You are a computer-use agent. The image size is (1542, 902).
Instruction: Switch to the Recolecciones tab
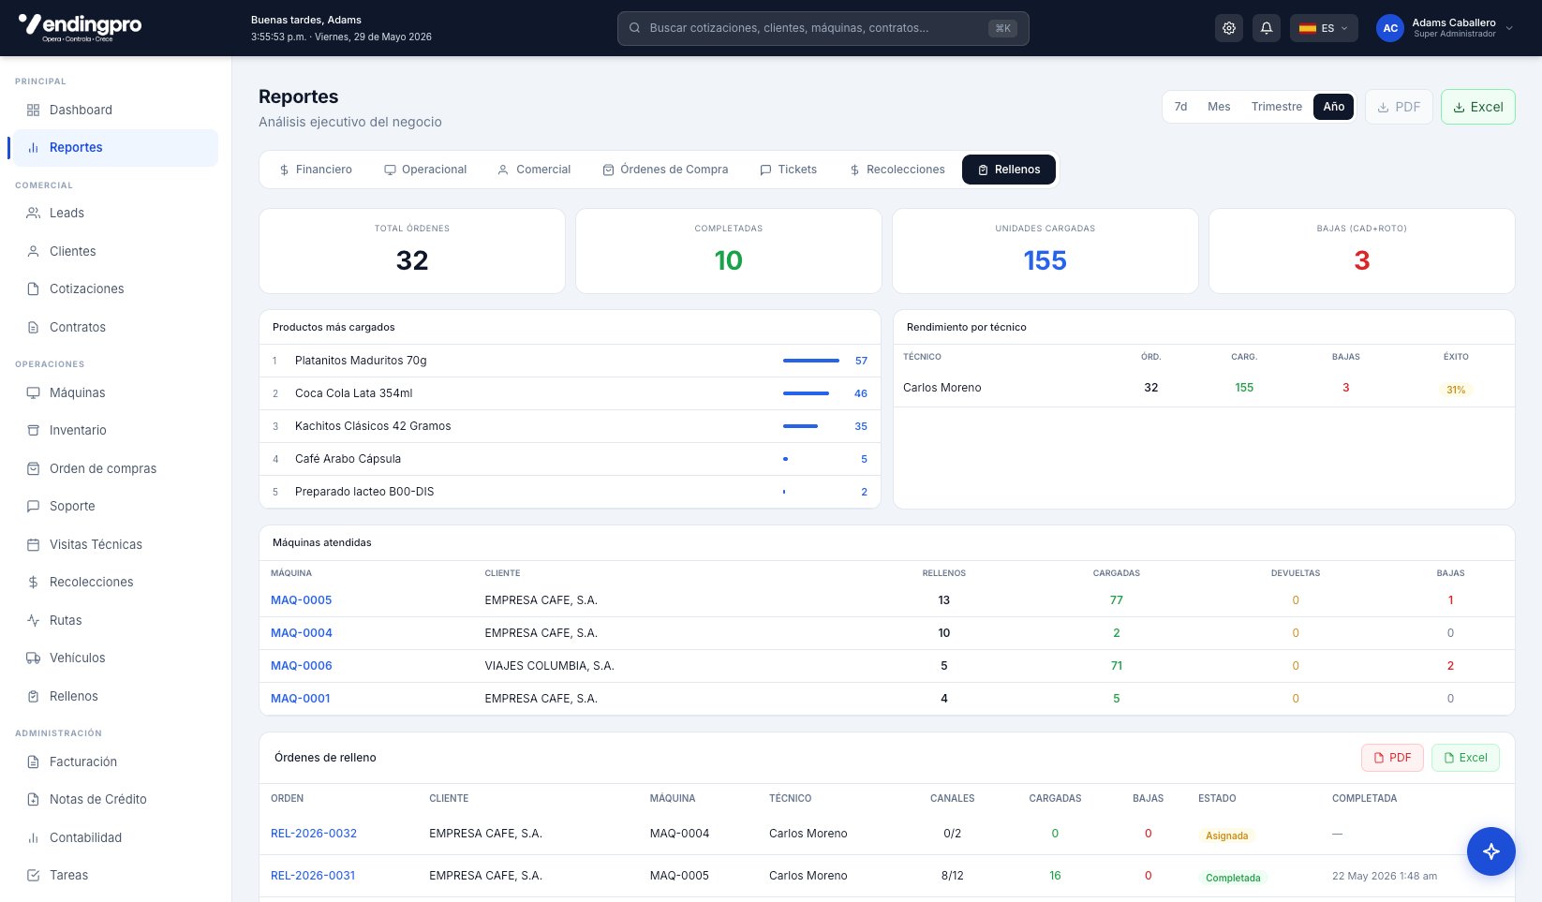tap(897, 170)
